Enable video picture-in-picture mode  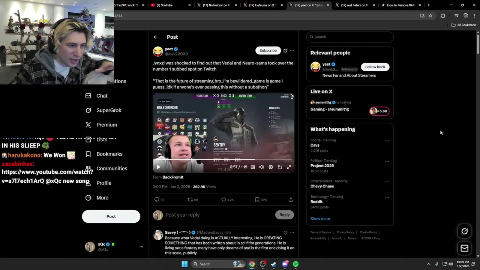click(280, 167)
